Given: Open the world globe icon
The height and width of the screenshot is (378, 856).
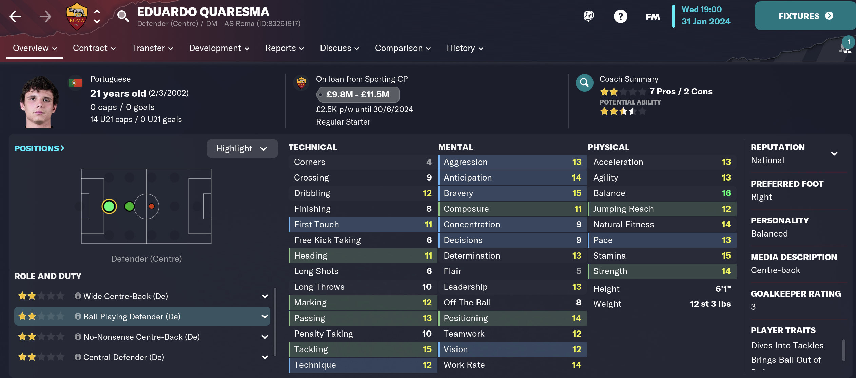Looking at the screenshot, I should [x=588, y=16].
